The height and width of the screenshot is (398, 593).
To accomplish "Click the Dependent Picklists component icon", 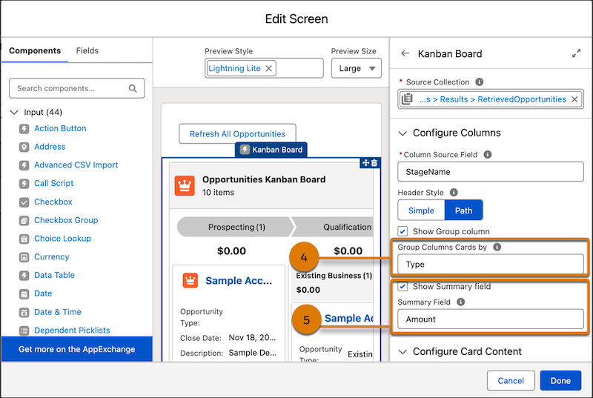I will coord(24,331).
